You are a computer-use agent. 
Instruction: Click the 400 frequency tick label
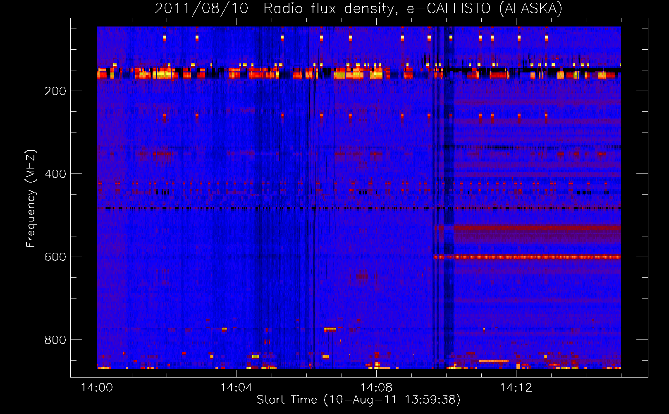tap(55, 174)
